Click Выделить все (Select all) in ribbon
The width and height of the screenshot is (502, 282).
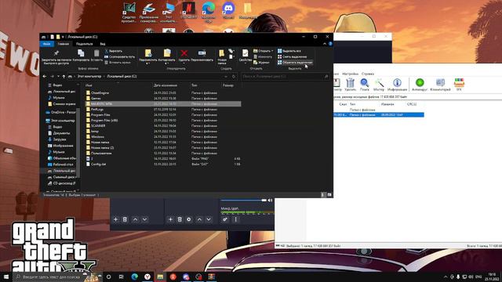point(289,51)
